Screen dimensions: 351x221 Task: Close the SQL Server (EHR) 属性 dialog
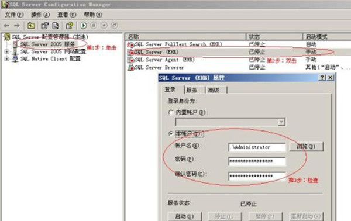[x=330, y=78]
